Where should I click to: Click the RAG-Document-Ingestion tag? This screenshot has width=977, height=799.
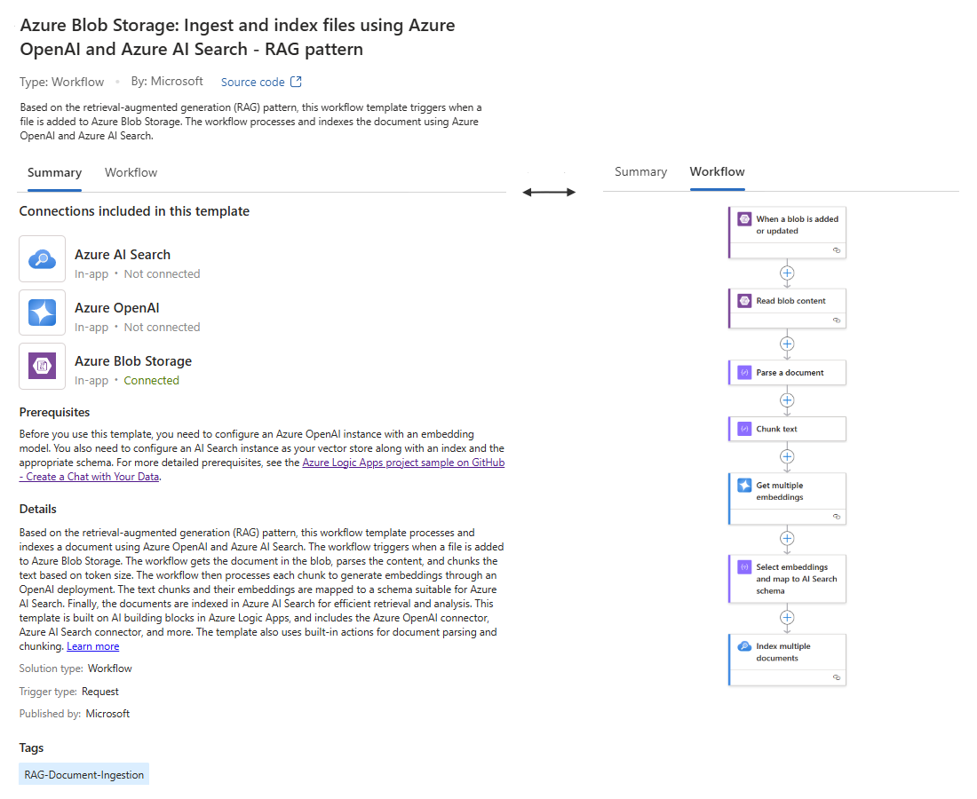(x=84, y=774)
